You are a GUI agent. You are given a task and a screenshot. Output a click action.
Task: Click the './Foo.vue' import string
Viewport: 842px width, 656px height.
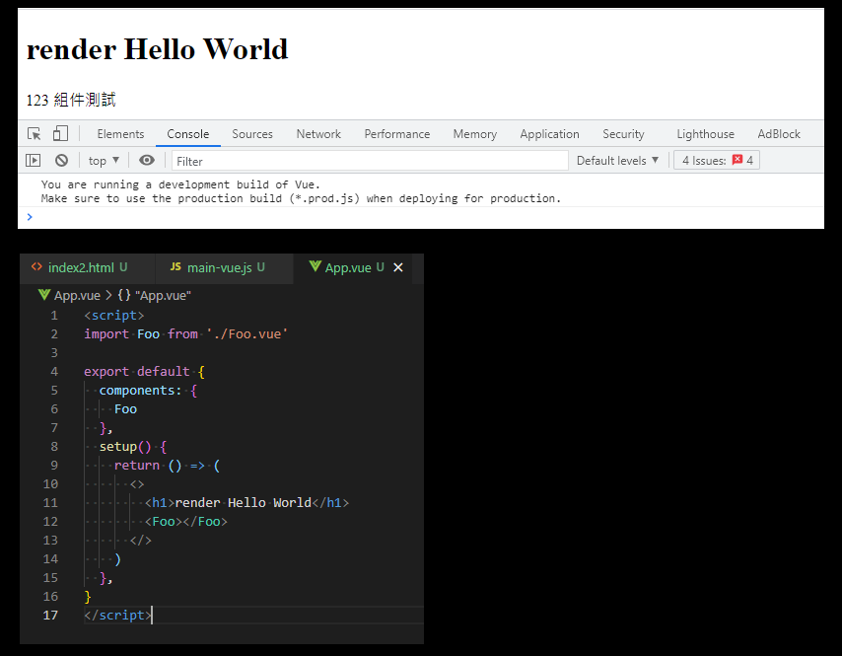pyautogui.click(x=247, y=334)
